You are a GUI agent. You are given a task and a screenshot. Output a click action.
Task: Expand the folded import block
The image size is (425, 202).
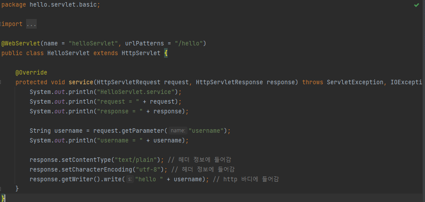pos(31,24)
